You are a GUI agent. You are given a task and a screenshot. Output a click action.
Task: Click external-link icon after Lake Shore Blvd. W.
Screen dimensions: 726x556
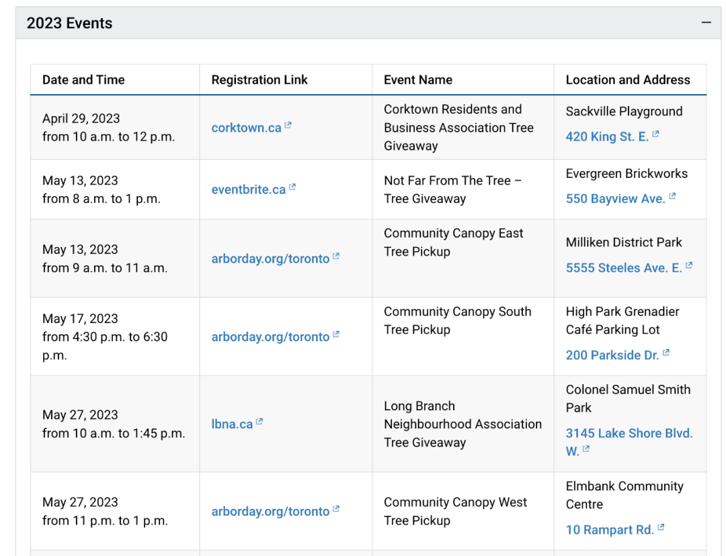pos(586,449)
